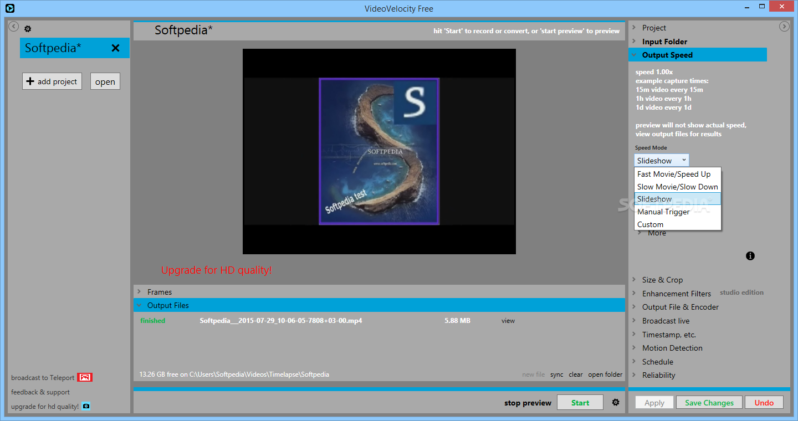Click the Save Changes button
798x421 pixels.
[709, 403]
